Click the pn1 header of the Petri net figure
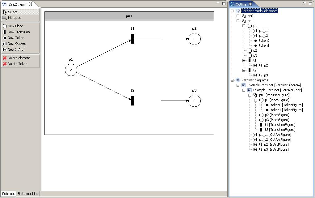 click(x=129, y=16)
